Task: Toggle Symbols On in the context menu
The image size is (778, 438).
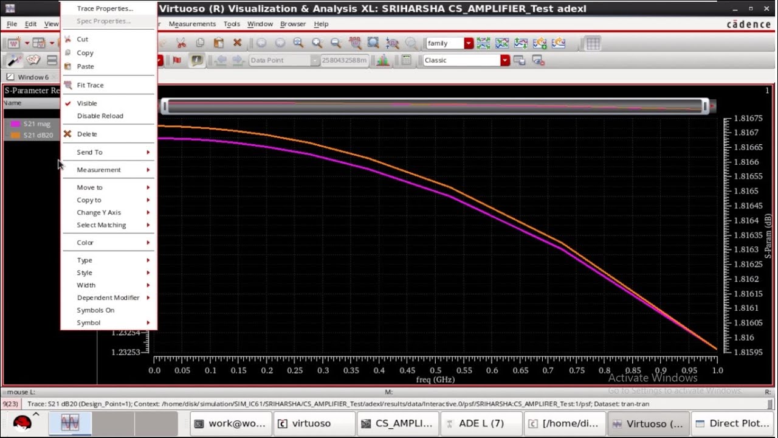Action: [x=95, y=310]
